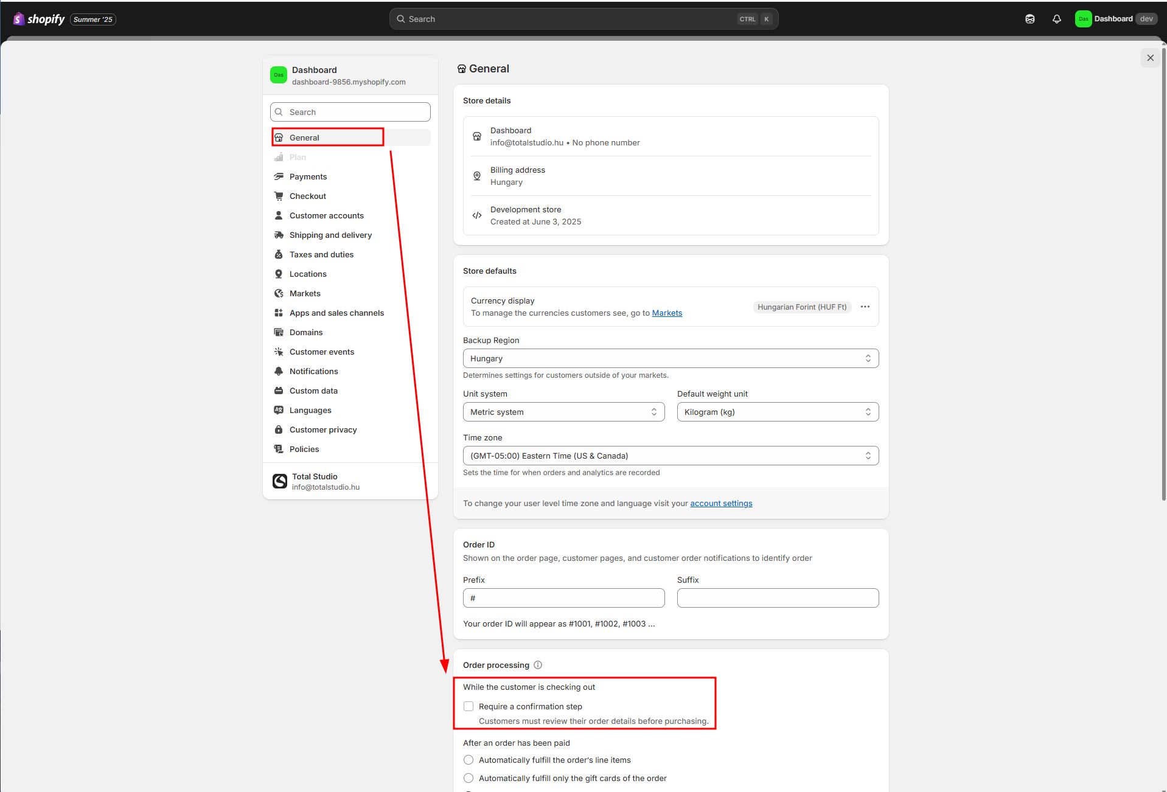
Task: Click the Total Studio logo icon
Action: coord(280,481)
